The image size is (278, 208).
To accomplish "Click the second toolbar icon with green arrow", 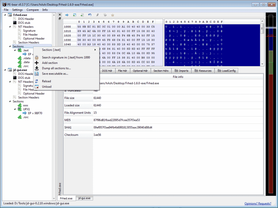I will (74, 15).
